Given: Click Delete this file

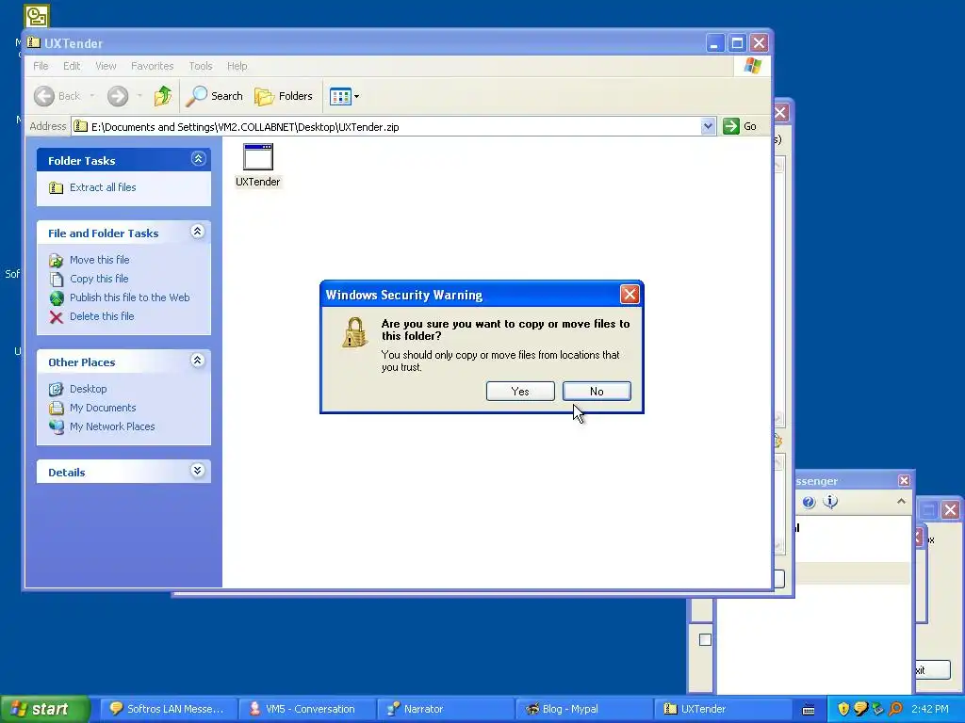Looking at the screenshot, I should [102, 316].
